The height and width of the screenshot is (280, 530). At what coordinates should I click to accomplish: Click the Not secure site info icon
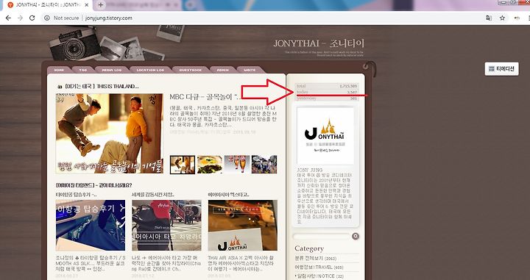[47, 18]
